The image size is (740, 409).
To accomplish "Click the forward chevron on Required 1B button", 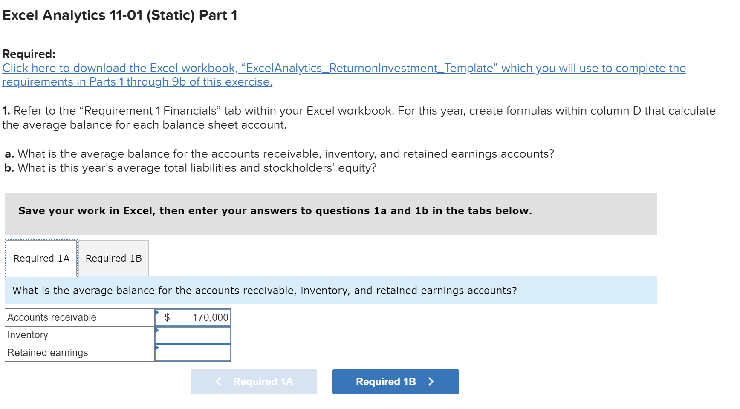I will (x=431, y=381).
